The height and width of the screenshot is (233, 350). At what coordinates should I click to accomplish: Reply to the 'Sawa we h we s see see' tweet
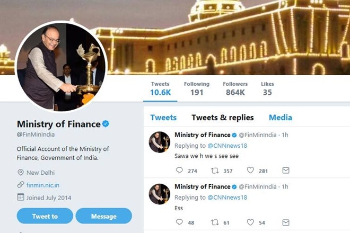179,171
